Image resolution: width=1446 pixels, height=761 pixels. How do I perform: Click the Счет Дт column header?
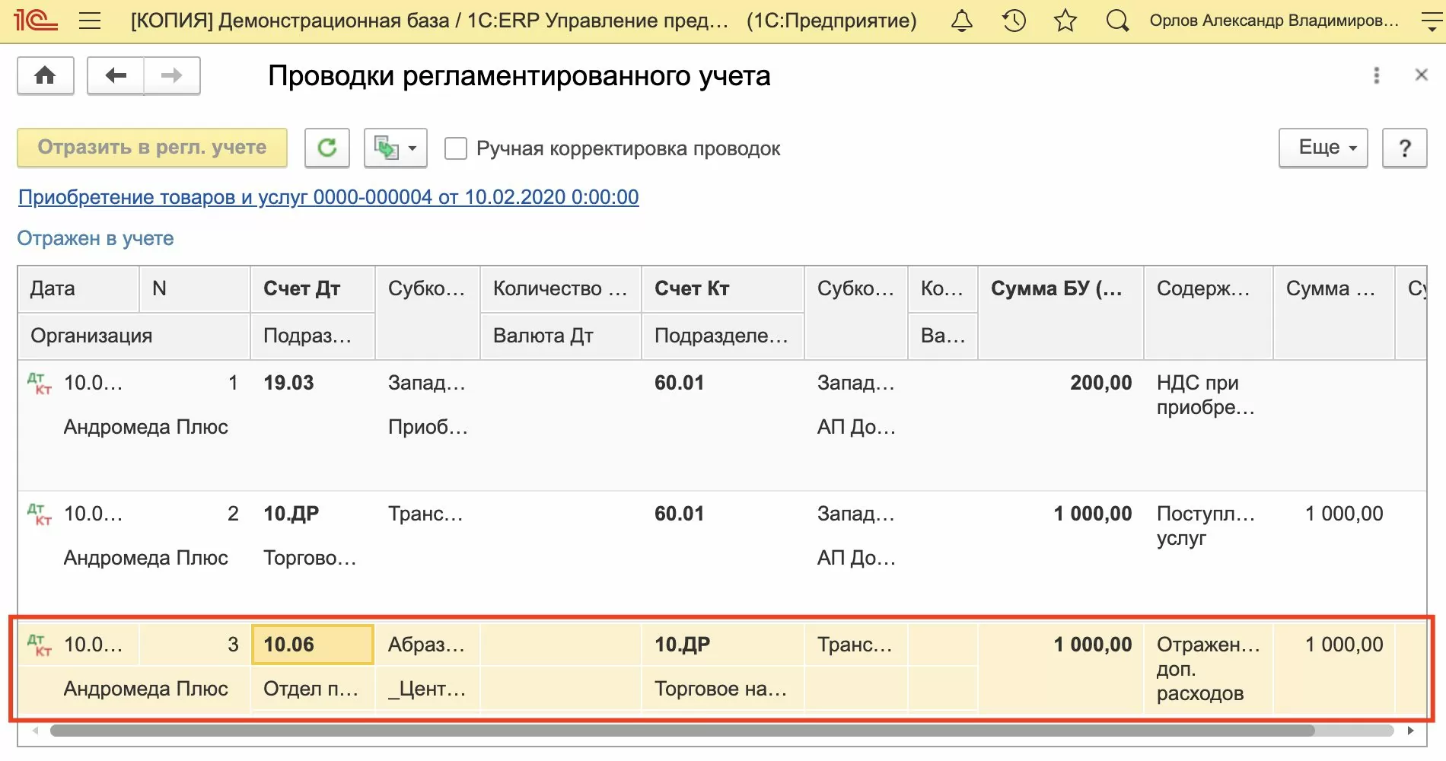(x=313, y=289)
